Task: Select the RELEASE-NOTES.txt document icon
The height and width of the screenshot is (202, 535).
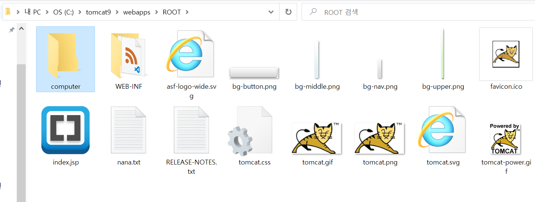Action: [191, 130]
